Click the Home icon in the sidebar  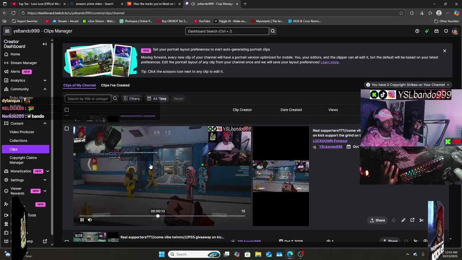click(x=6, y=54)
